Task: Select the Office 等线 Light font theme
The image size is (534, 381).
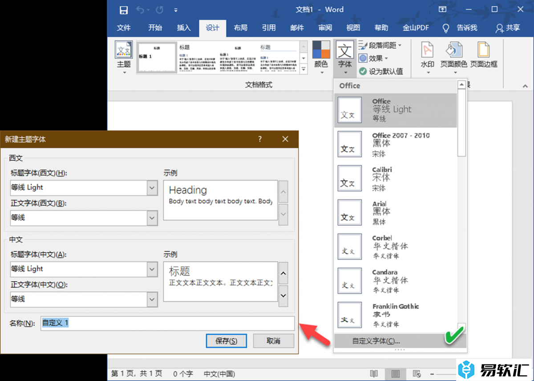Action: tap(396, 110)
